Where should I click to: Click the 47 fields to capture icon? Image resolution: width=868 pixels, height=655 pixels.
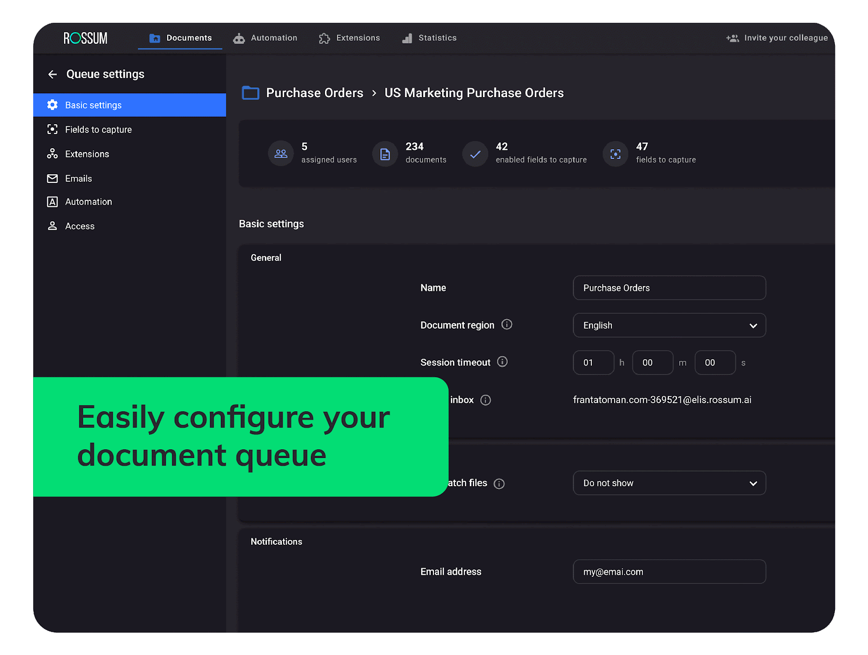[x=616, y=154]
